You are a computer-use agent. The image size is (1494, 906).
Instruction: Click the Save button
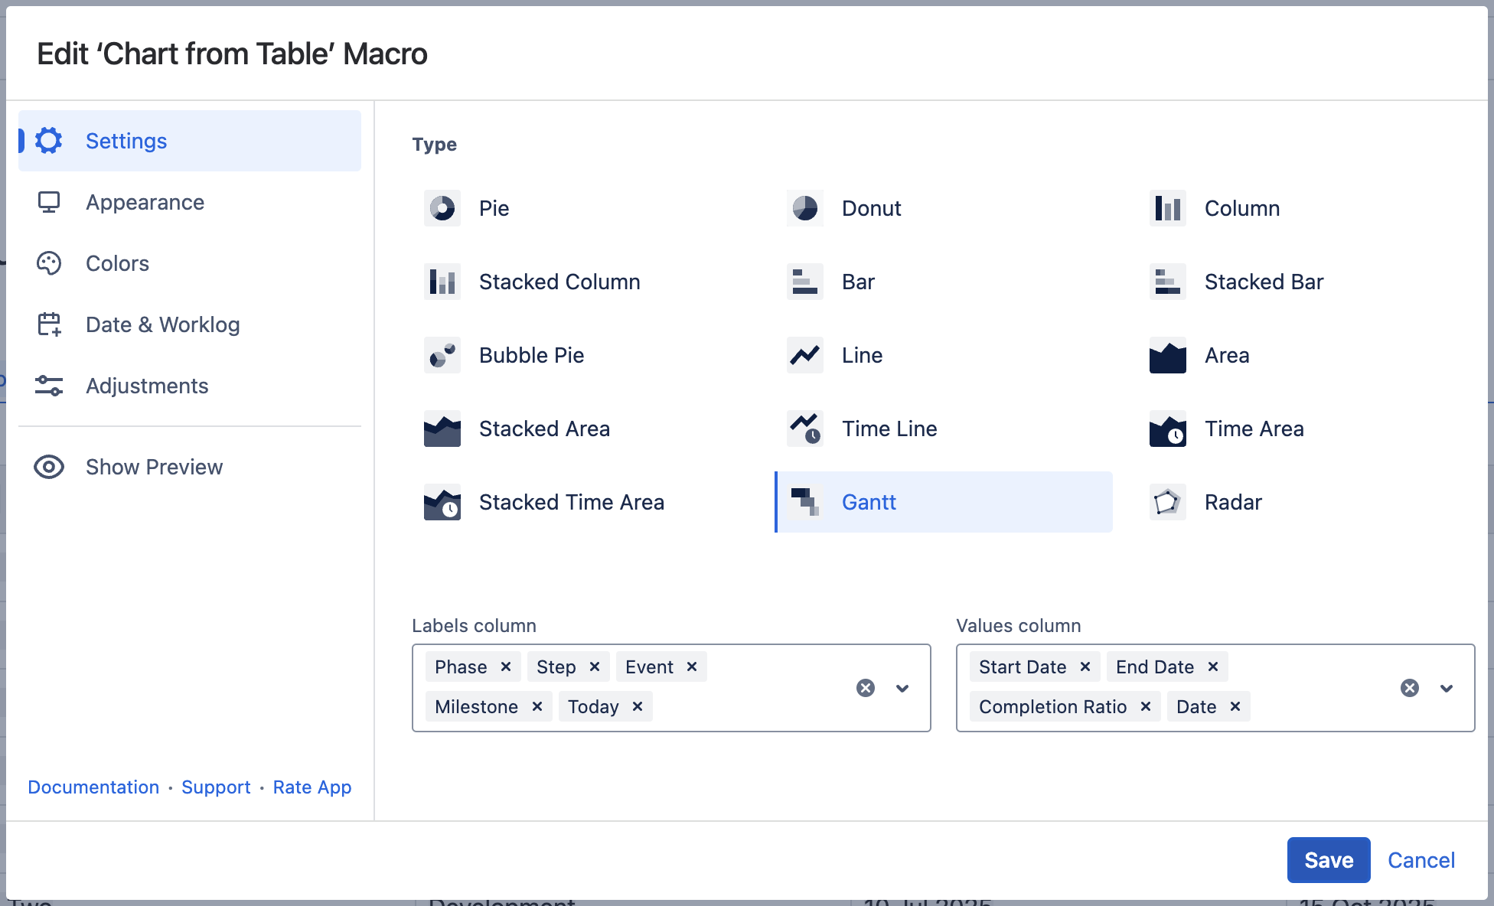[x=1329, y=860]
